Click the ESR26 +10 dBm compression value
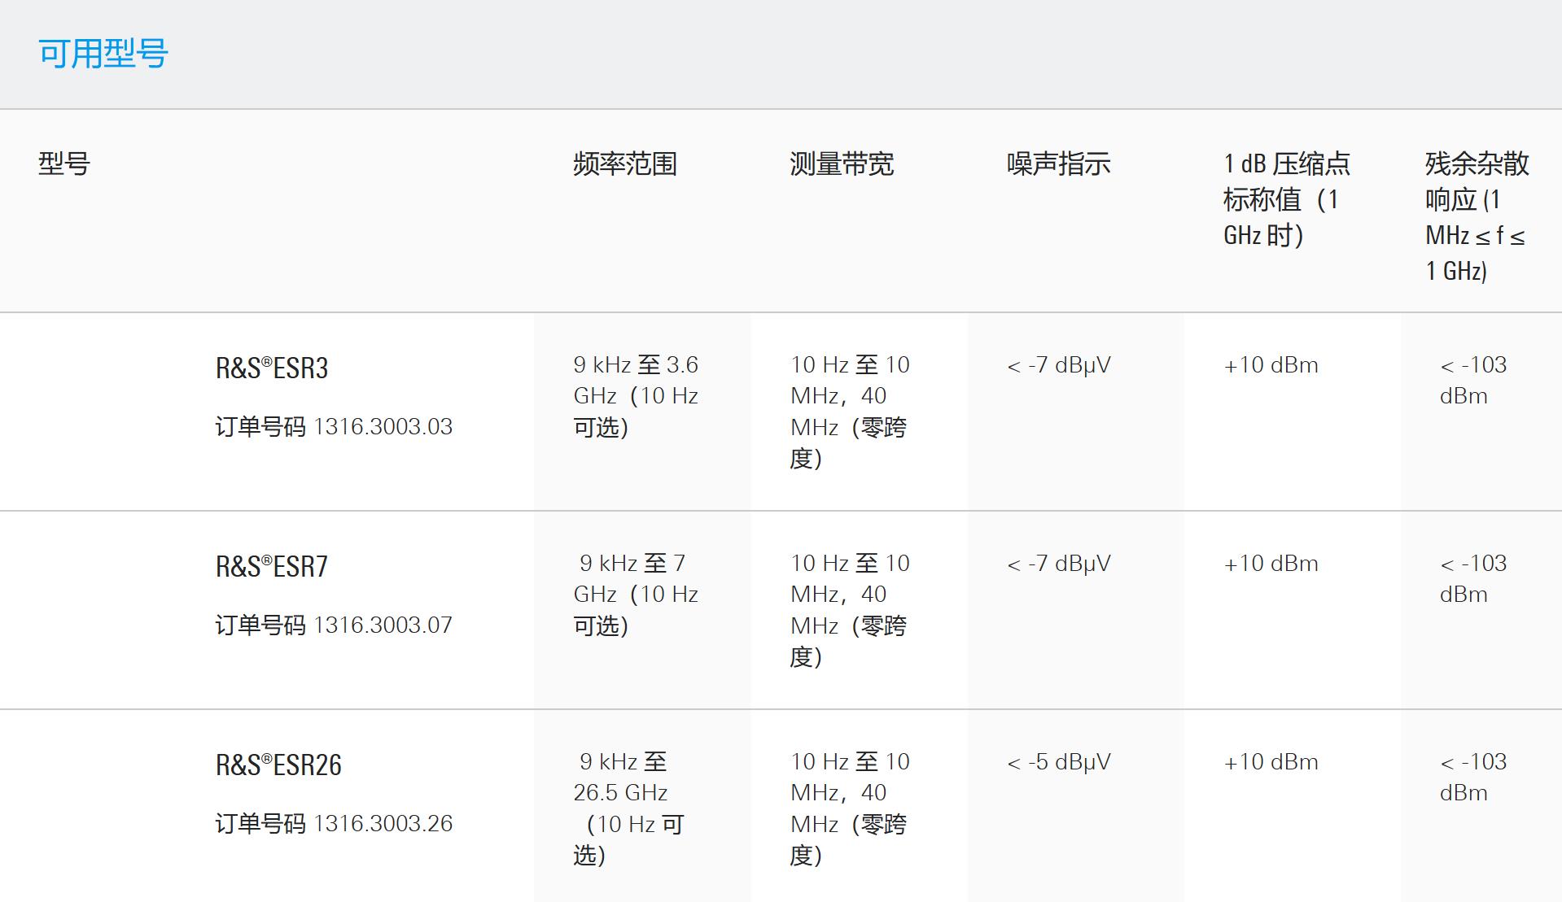 pos(1271,762)
